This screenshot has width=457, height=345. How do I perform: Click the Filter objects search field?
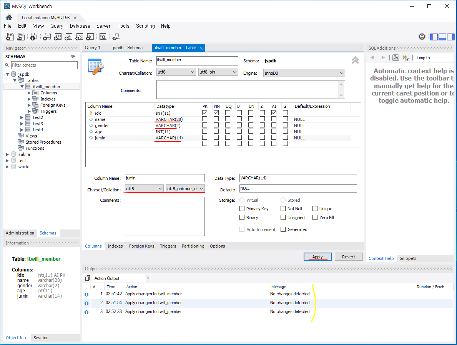pos(44,65)
